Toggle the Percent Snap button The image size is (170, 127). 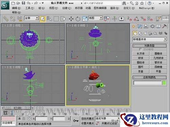(x=143, y=19)
